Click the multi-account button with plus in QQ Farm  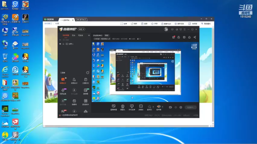click(x=82, y=20)
